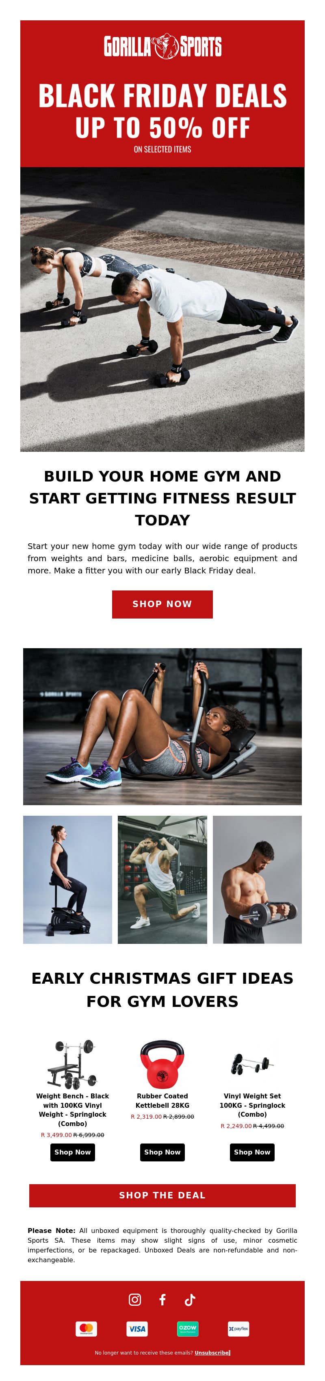Click the shirtless man with dumbbell photo
This screenshot has height=1381, width=325.
point(257,879)
